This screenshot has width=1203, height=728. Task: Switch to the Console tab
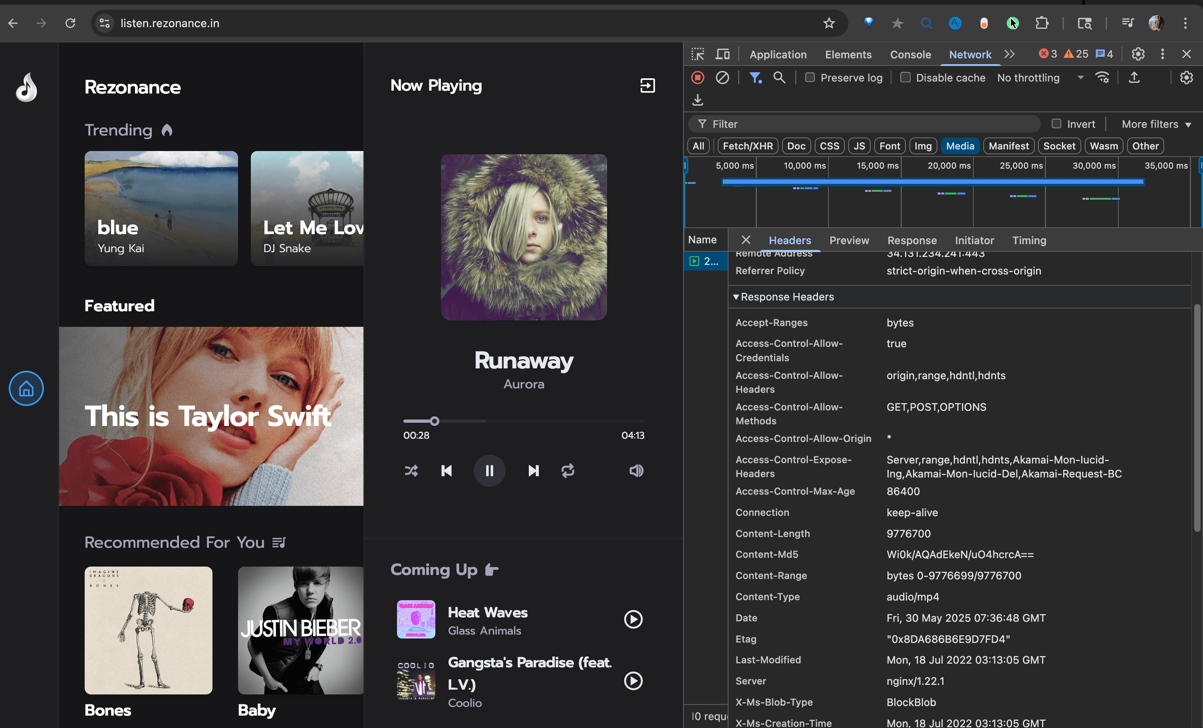(x=910, y=55)
